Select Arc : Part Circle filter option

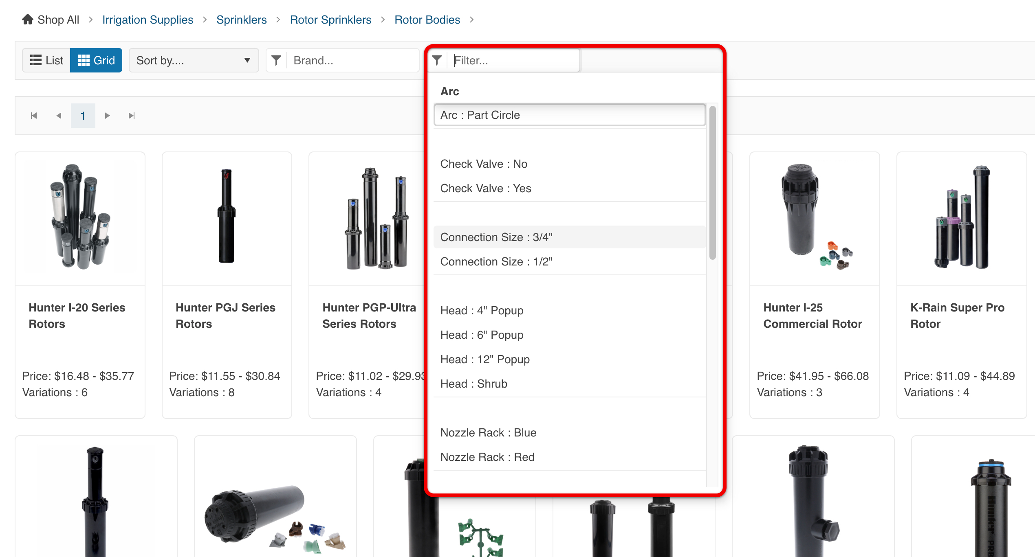(x=569, y=115)
